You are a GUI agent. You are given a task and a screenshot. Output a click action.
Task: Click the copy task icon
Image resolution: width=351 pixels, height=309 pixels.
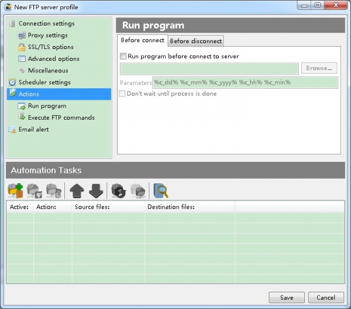138,190
